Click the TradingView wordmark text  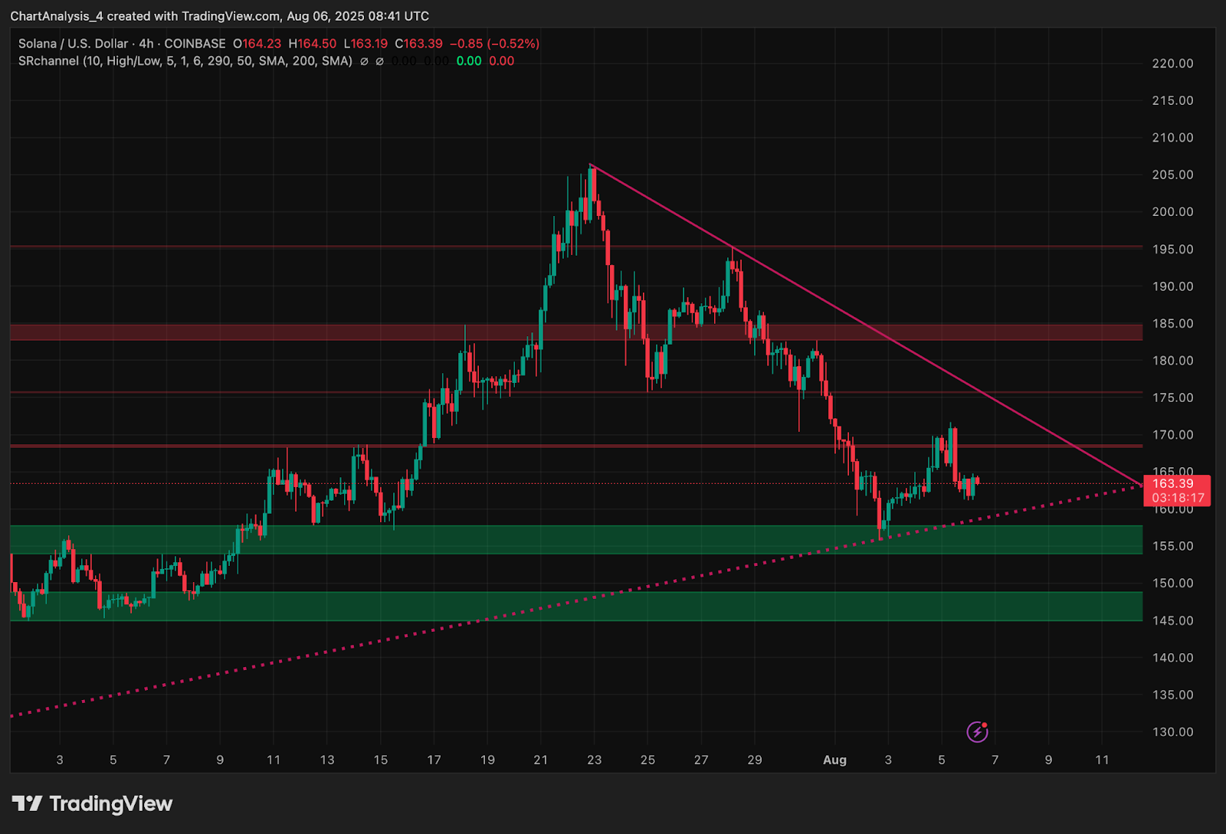point(111,803)
